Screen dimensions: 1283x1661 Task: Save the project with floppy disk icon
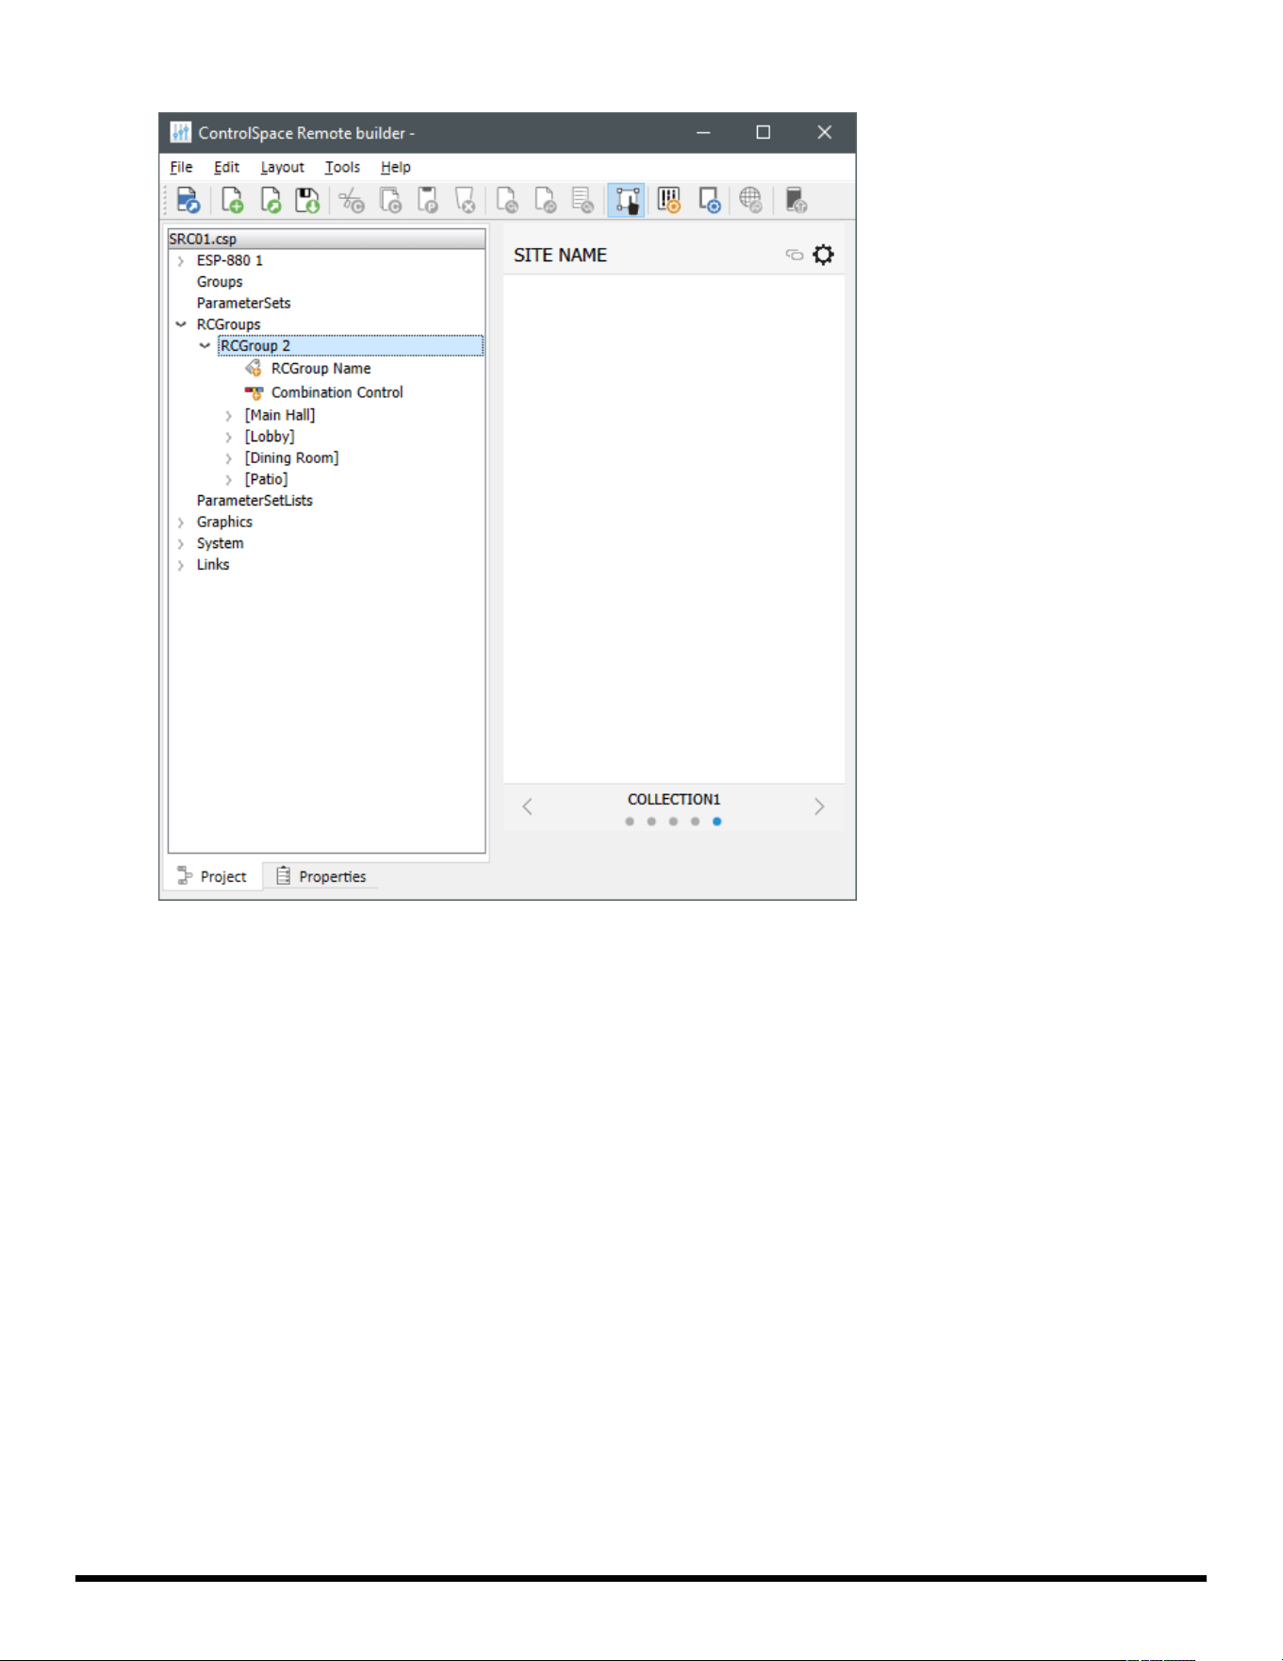pos(307,201)
